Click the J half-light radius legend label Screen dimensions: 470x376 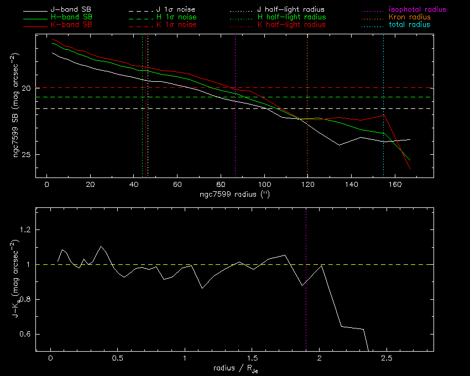point(291,10)
